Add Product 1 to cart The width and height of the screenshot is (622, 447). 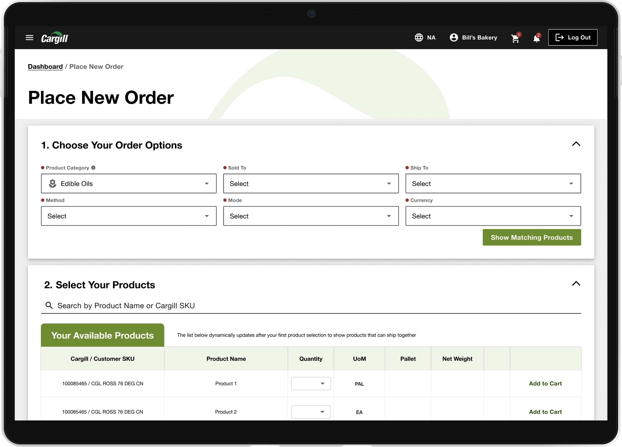point(545,383)
